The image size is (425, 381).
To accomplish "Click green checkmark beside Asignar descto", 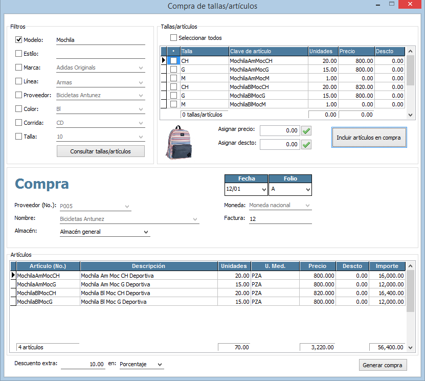I will tap(306, 145).
